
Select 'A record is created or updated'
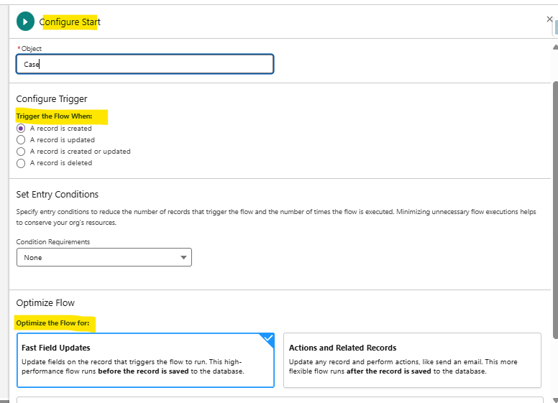pos(21,152)
